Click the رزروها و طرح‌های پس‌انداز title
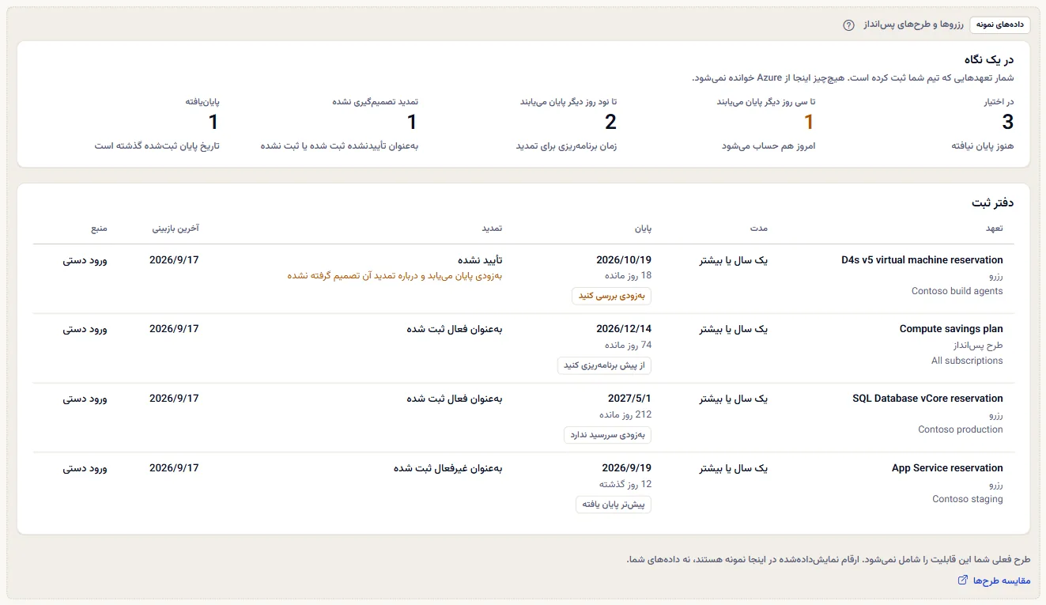The image size is (1046, 605). pos(912,25)
